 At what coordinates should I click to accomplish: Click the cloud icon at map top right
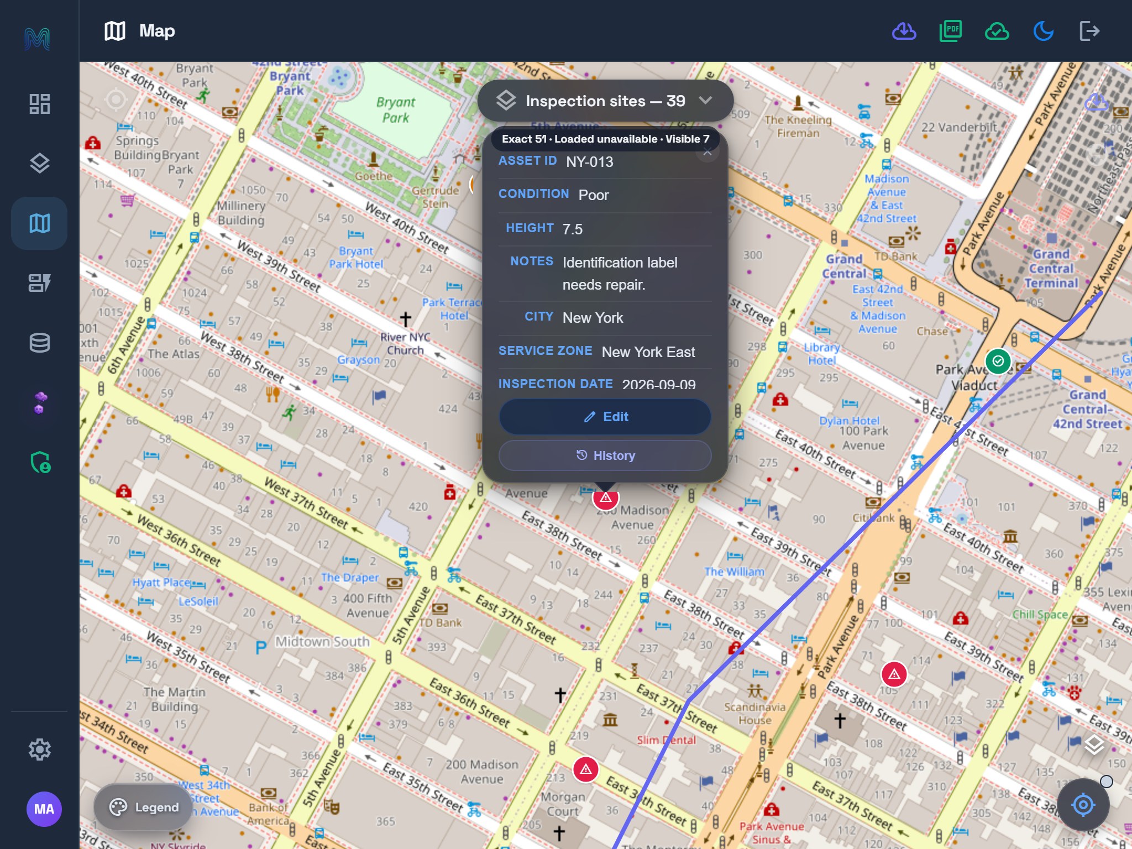pos(1097,103)
